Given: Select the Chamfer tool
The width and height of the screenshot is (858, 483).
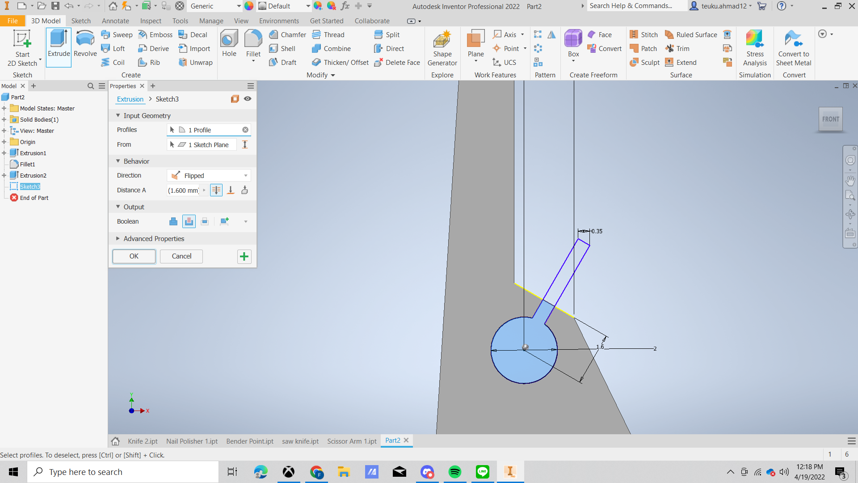Looking at the screenshot, I should 288,34.
